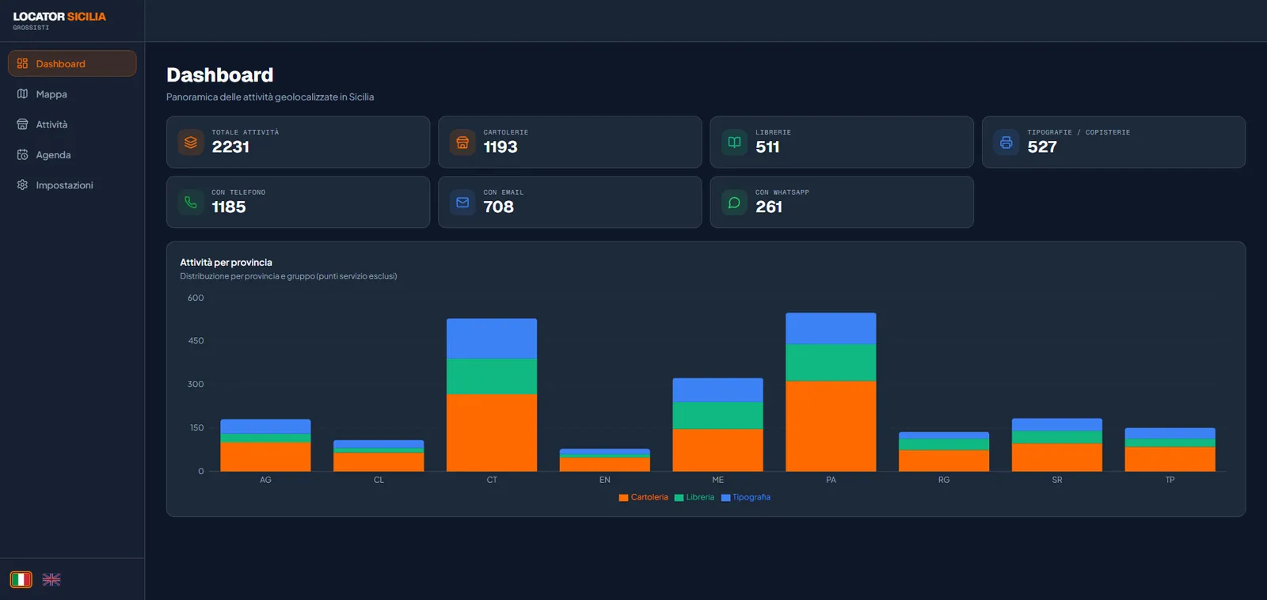The width and height of the screenshot is (1267, 600).
Task: Click the Mappa map icon
Action: click(22, 94)
